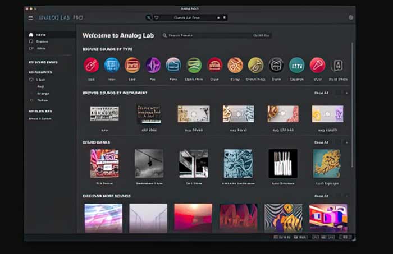Open the settings gear in the top-right corner
The height and width of the screenshot is (254, 393).
tap(351, 17)
